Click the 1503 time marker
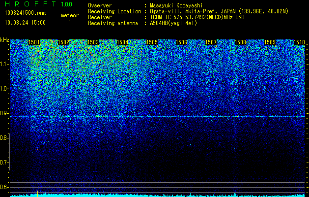This screenshot has height=197, width=309. tap(93, 42)
